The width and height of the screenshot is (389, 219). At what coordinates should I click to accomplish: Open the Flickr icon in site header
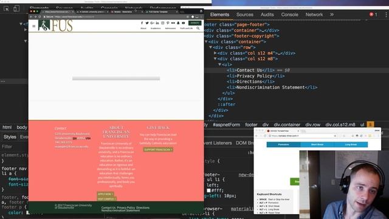pyautogui.click(x=173, y=23)
